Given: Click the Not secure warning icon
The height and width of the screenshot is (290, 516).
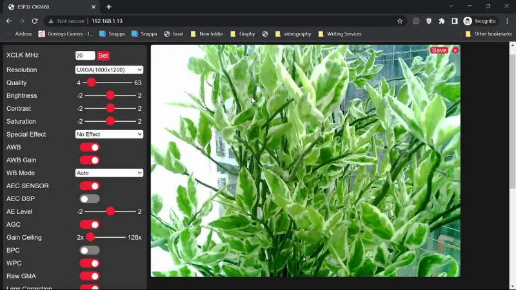Looking at the screenshot, I should point(51,21).
